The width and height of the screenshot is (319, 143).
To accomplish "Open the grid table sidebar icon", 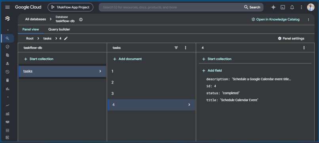I will (x=8, y=130).
